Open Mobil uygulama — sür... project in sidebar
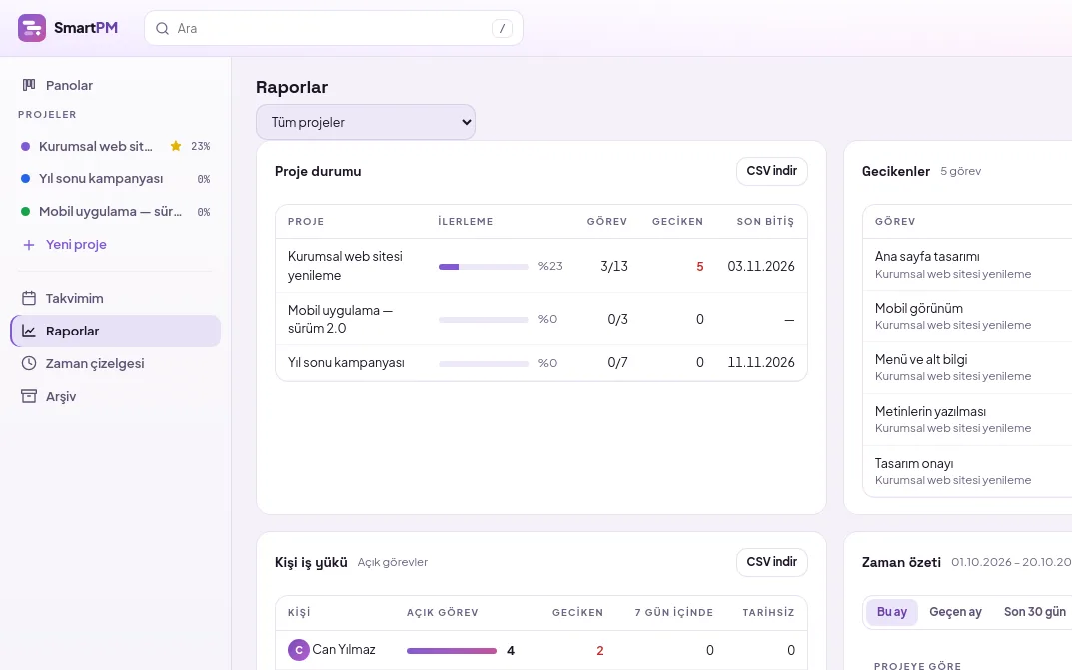The image size is (1072, 670). pyautogui.click(x=116, y=211)
